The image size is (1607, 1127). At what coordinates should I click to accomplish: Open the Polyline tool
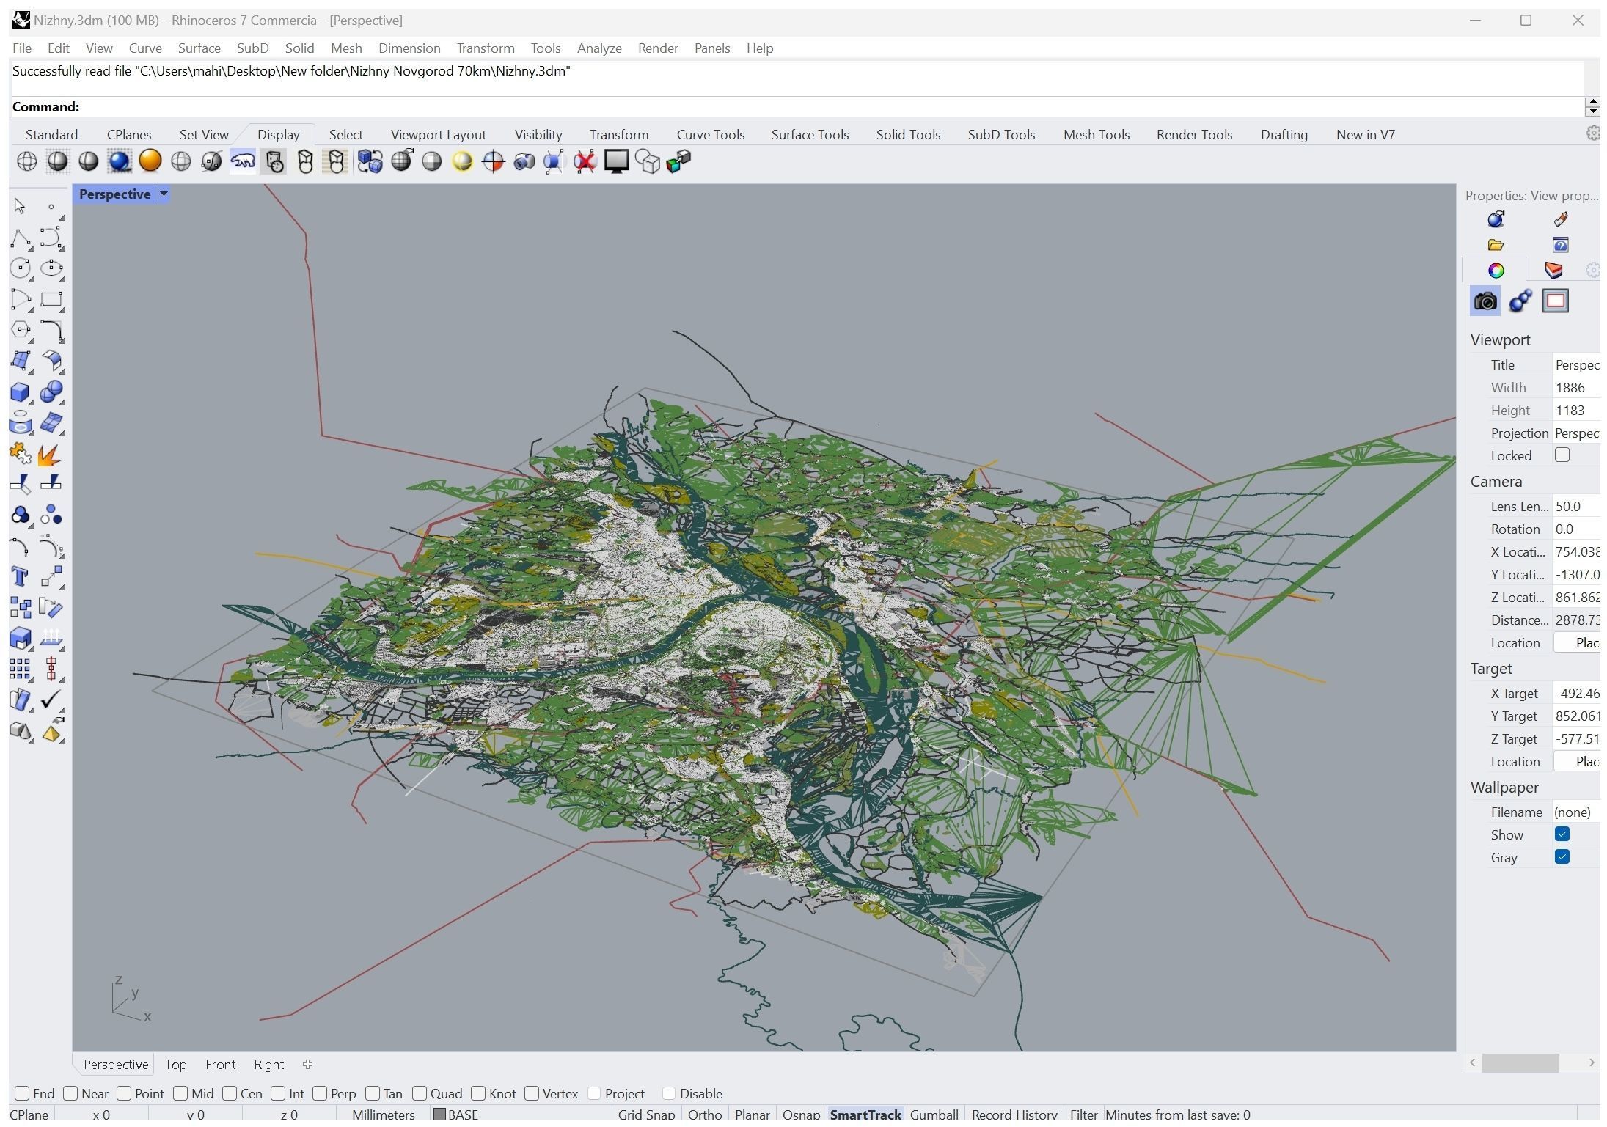click(21, 238)
